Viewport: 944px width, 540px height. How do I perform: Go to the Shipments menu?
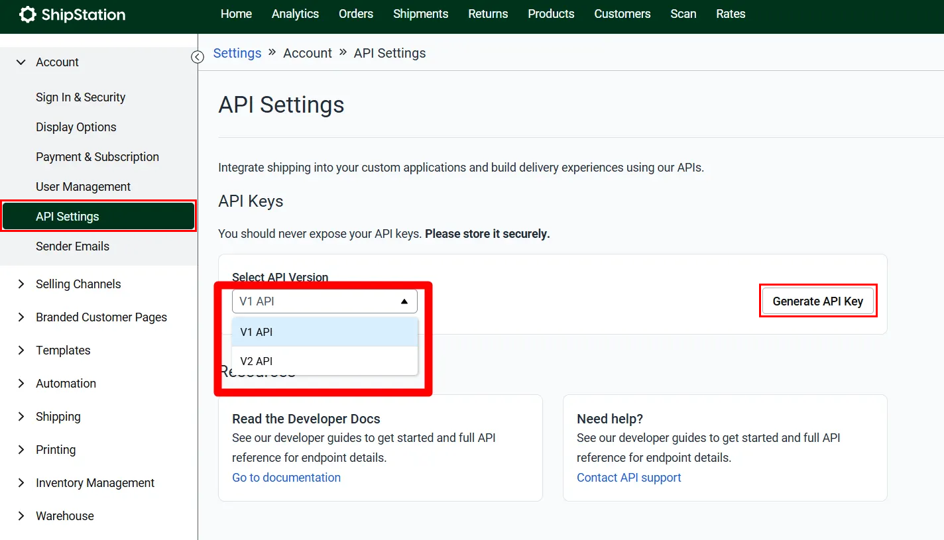[x=420, y=14]
